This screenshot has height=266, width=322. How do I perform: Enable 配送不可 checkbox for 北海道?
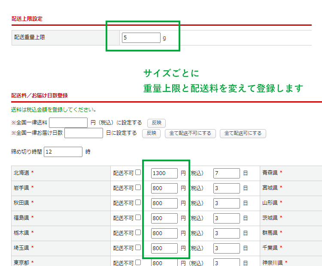[x=138, y=173]
